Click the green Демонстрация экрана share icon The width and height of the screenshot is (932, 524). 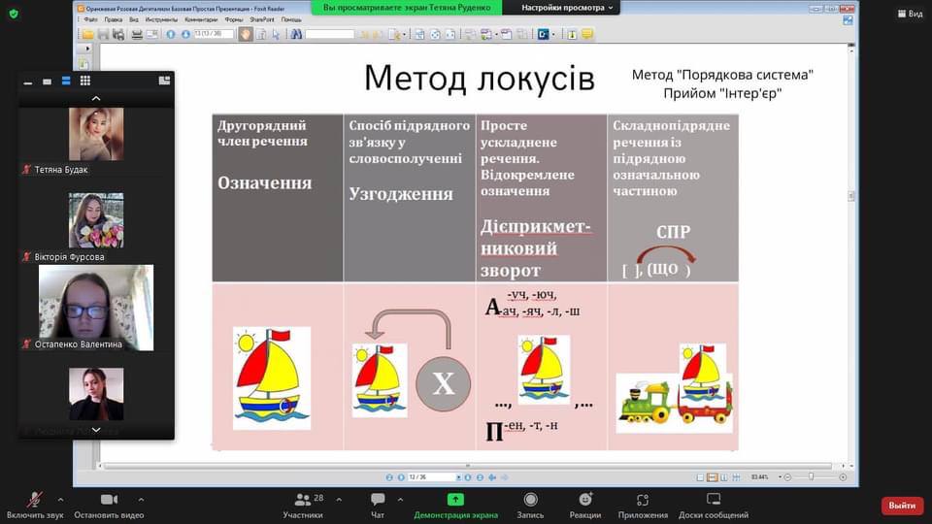coord(455,499)
